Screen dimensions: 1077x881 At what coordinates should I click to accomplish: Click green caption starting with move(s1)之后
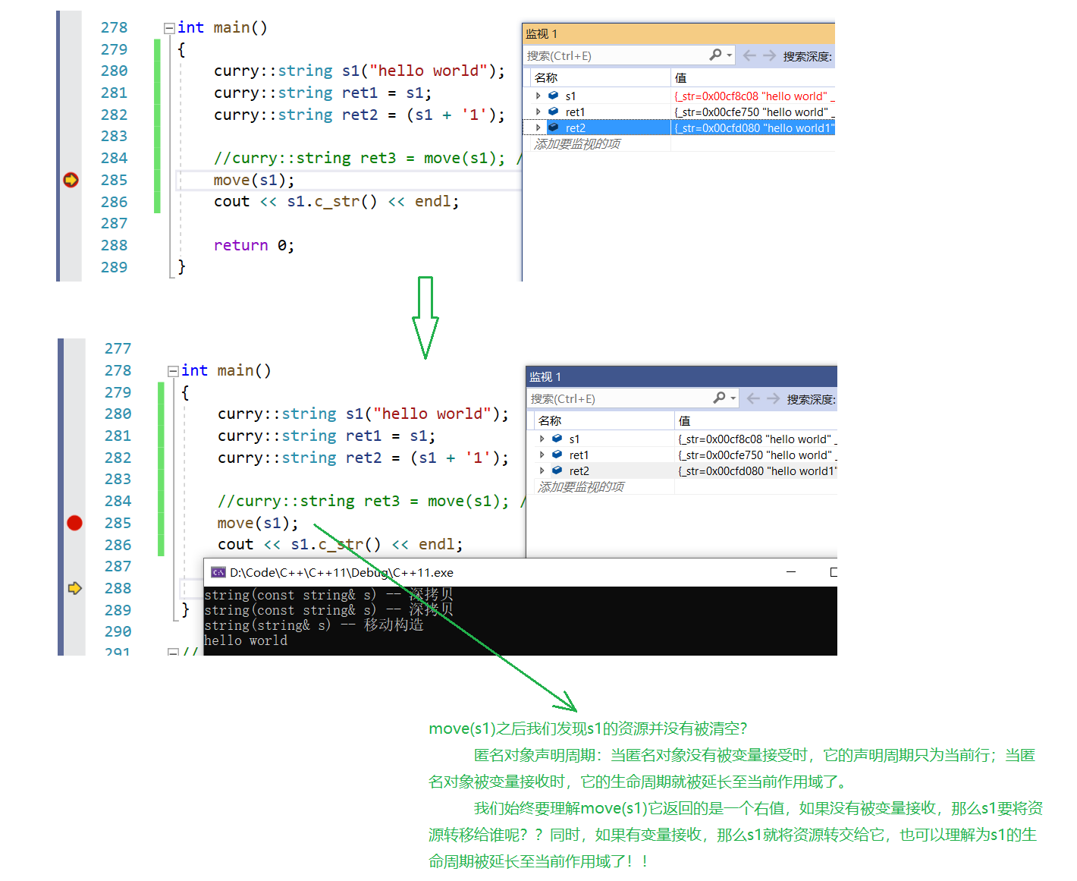click(588, 728)
